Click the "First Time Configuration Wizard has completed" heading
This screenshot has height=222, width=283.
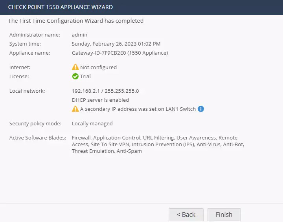point(76,21)
